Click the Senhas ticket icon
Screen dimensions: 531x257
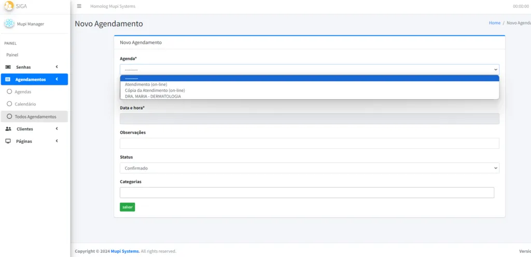click(8, 67)
